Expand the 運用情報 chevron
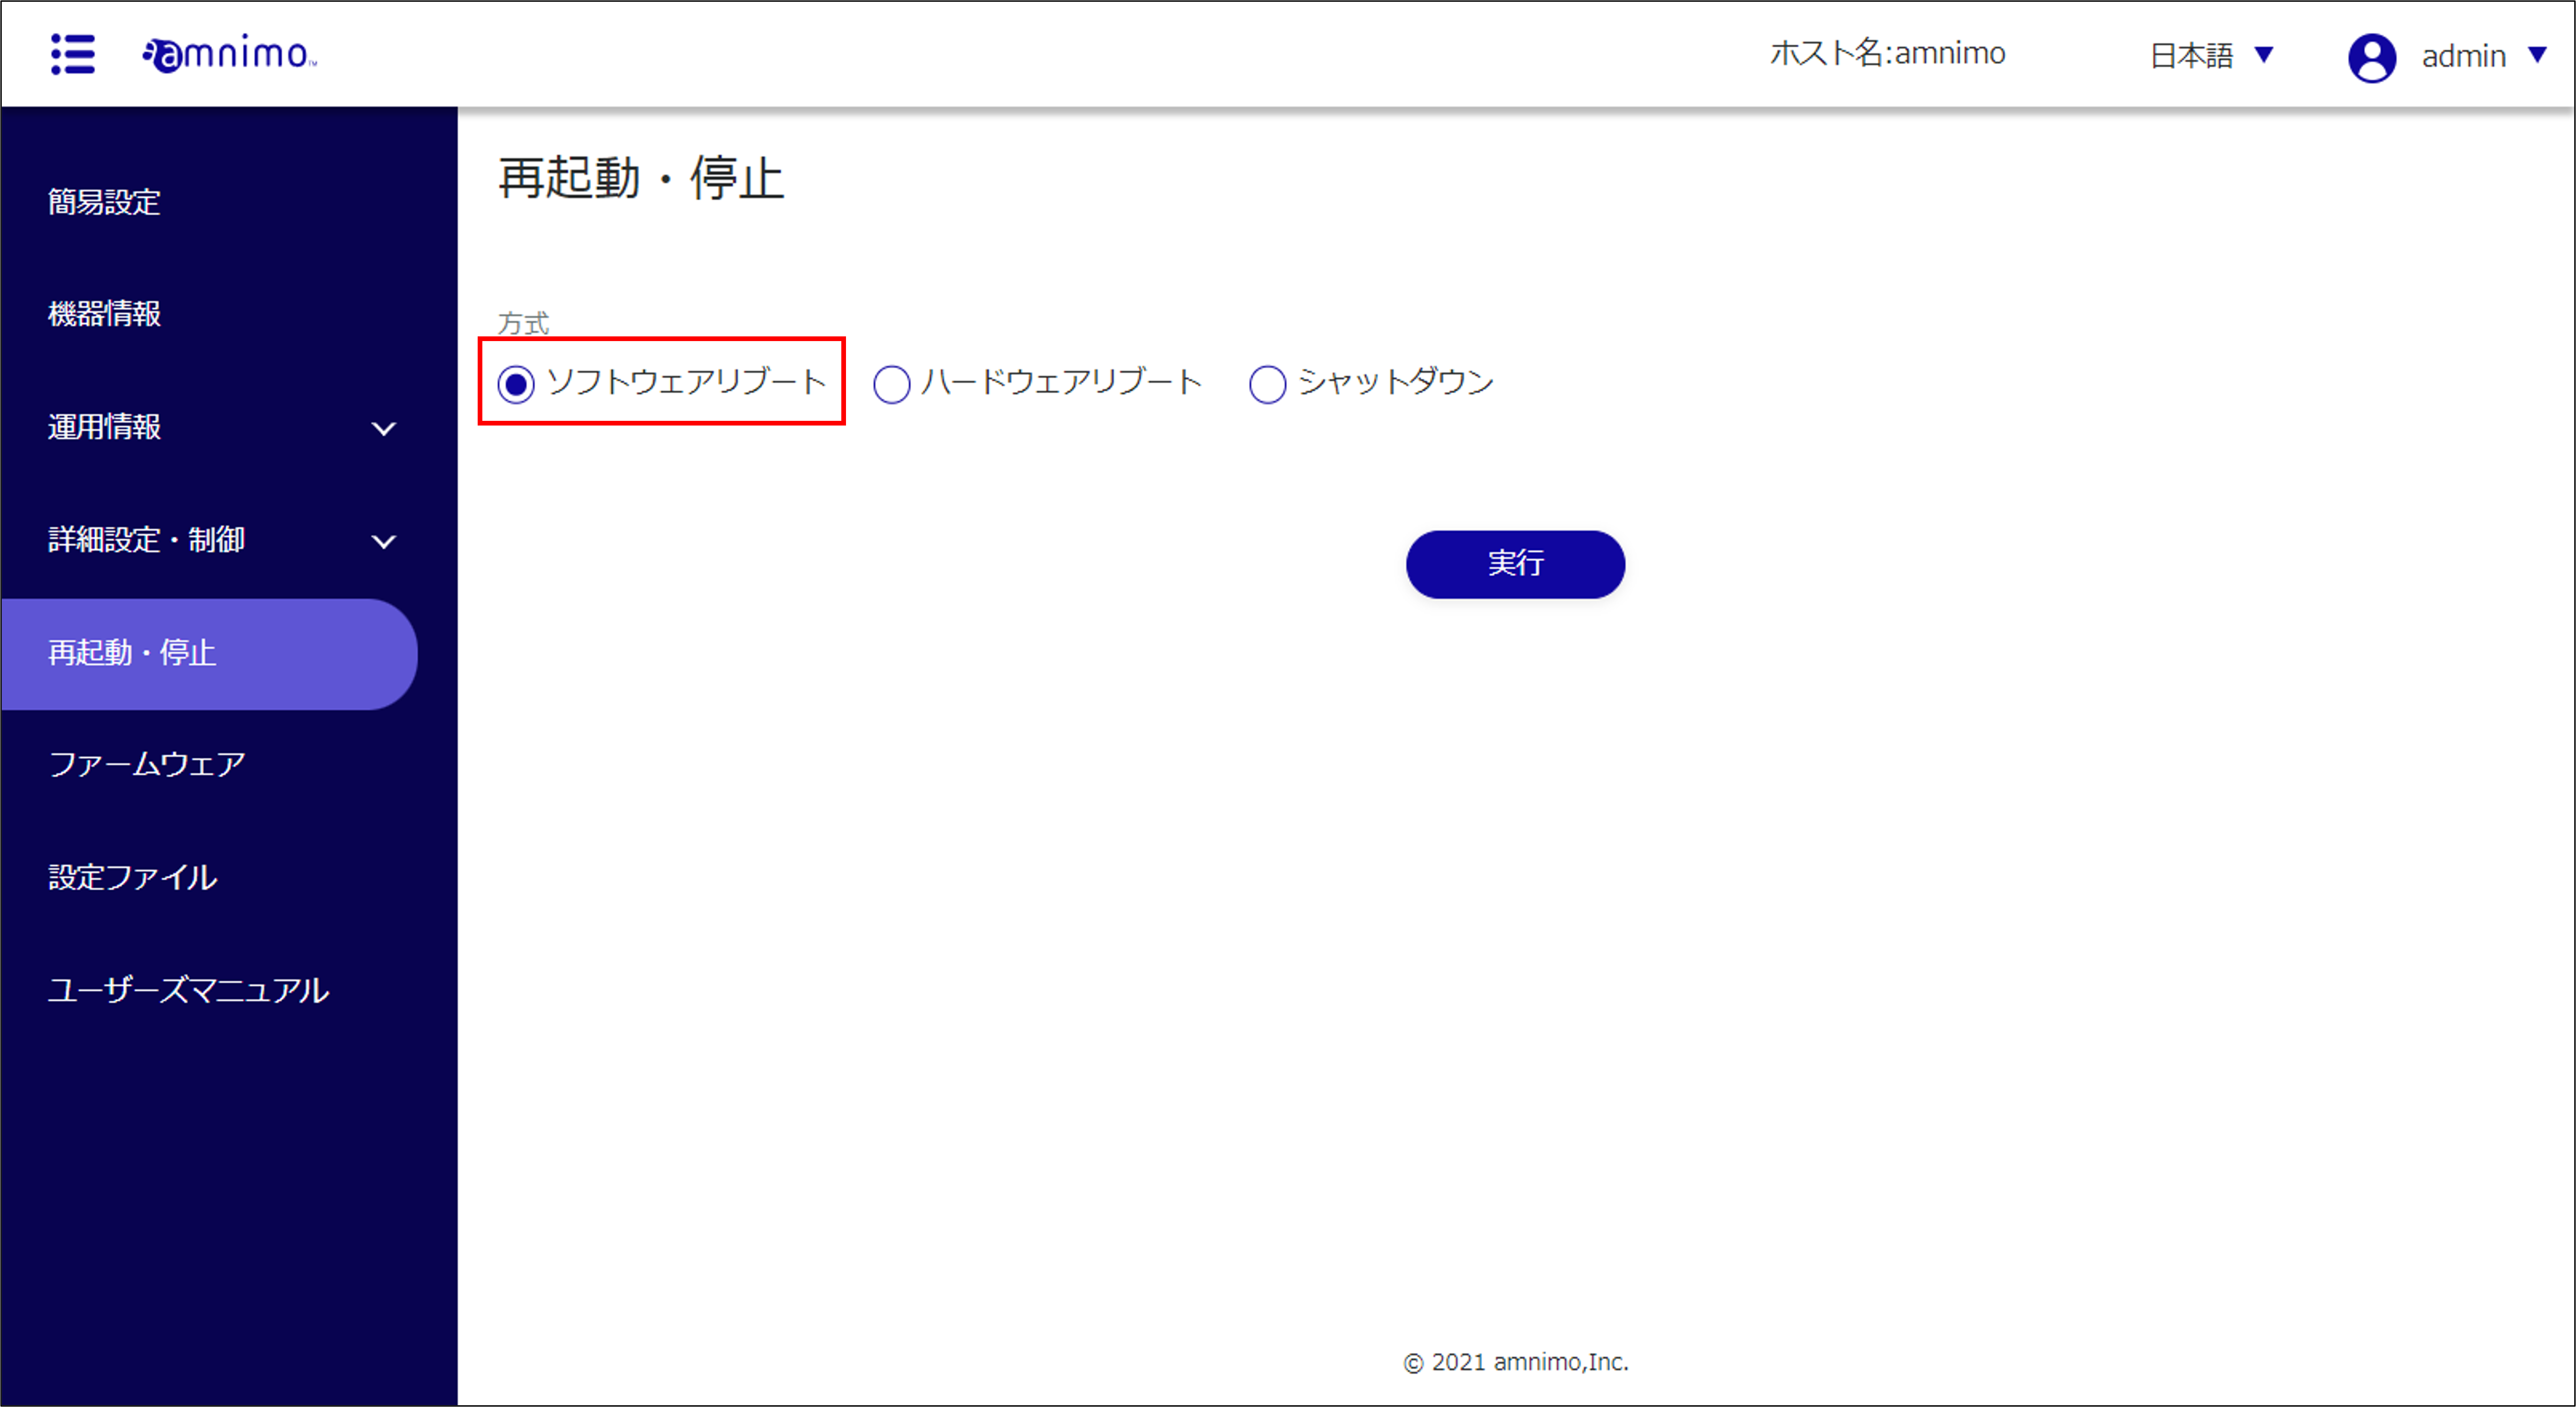Image resolution: width=2576 pixels, height=1407 pixels. (x=384, y=429)
